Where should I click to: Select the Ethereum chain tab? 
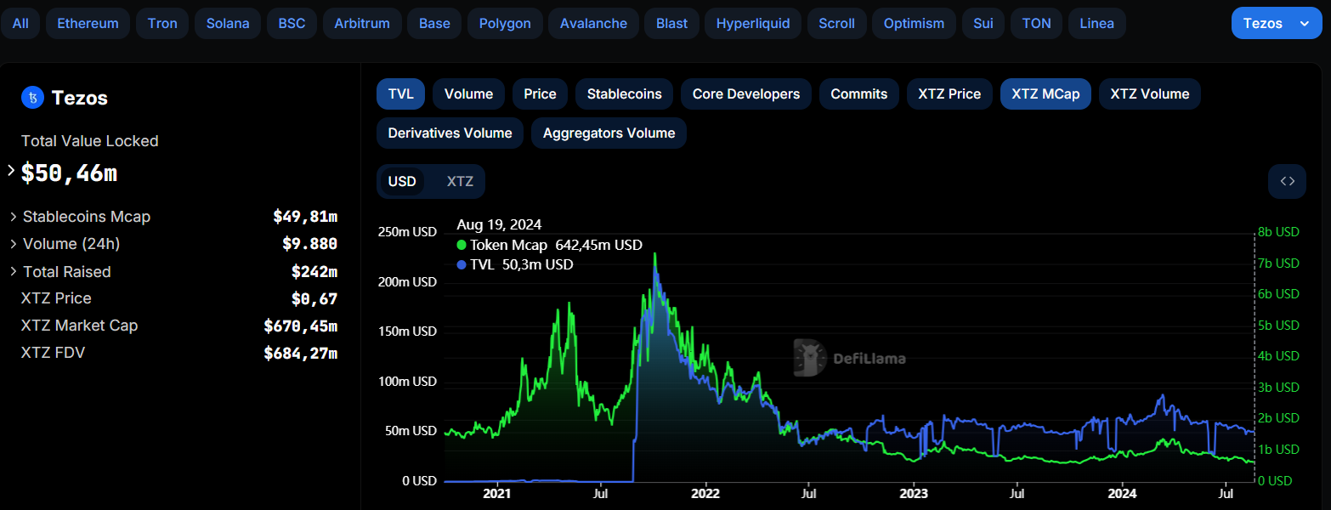coord(88,23)
